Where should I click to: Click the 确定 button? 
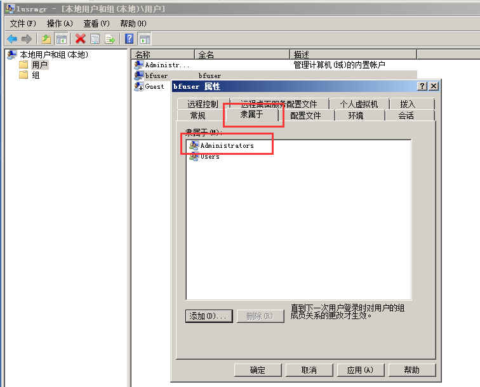(x=258, y=370)
